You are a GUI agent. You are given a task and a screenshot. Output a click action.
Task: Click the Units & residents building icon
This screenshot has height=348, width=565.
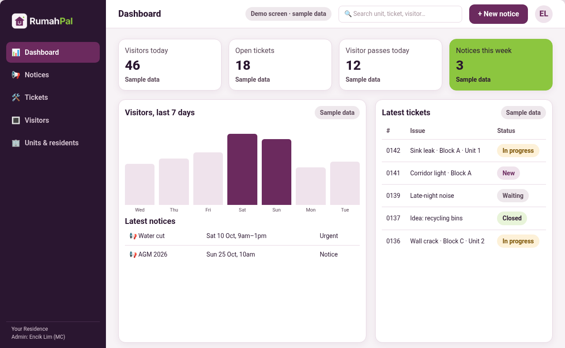coord(16,143)
